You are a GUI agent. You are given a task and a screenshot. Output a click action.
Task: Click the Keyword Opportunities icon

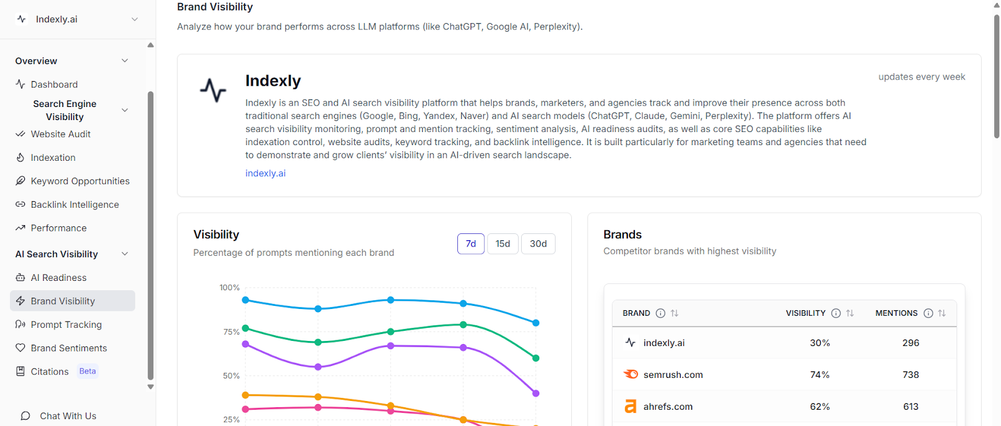20,181
